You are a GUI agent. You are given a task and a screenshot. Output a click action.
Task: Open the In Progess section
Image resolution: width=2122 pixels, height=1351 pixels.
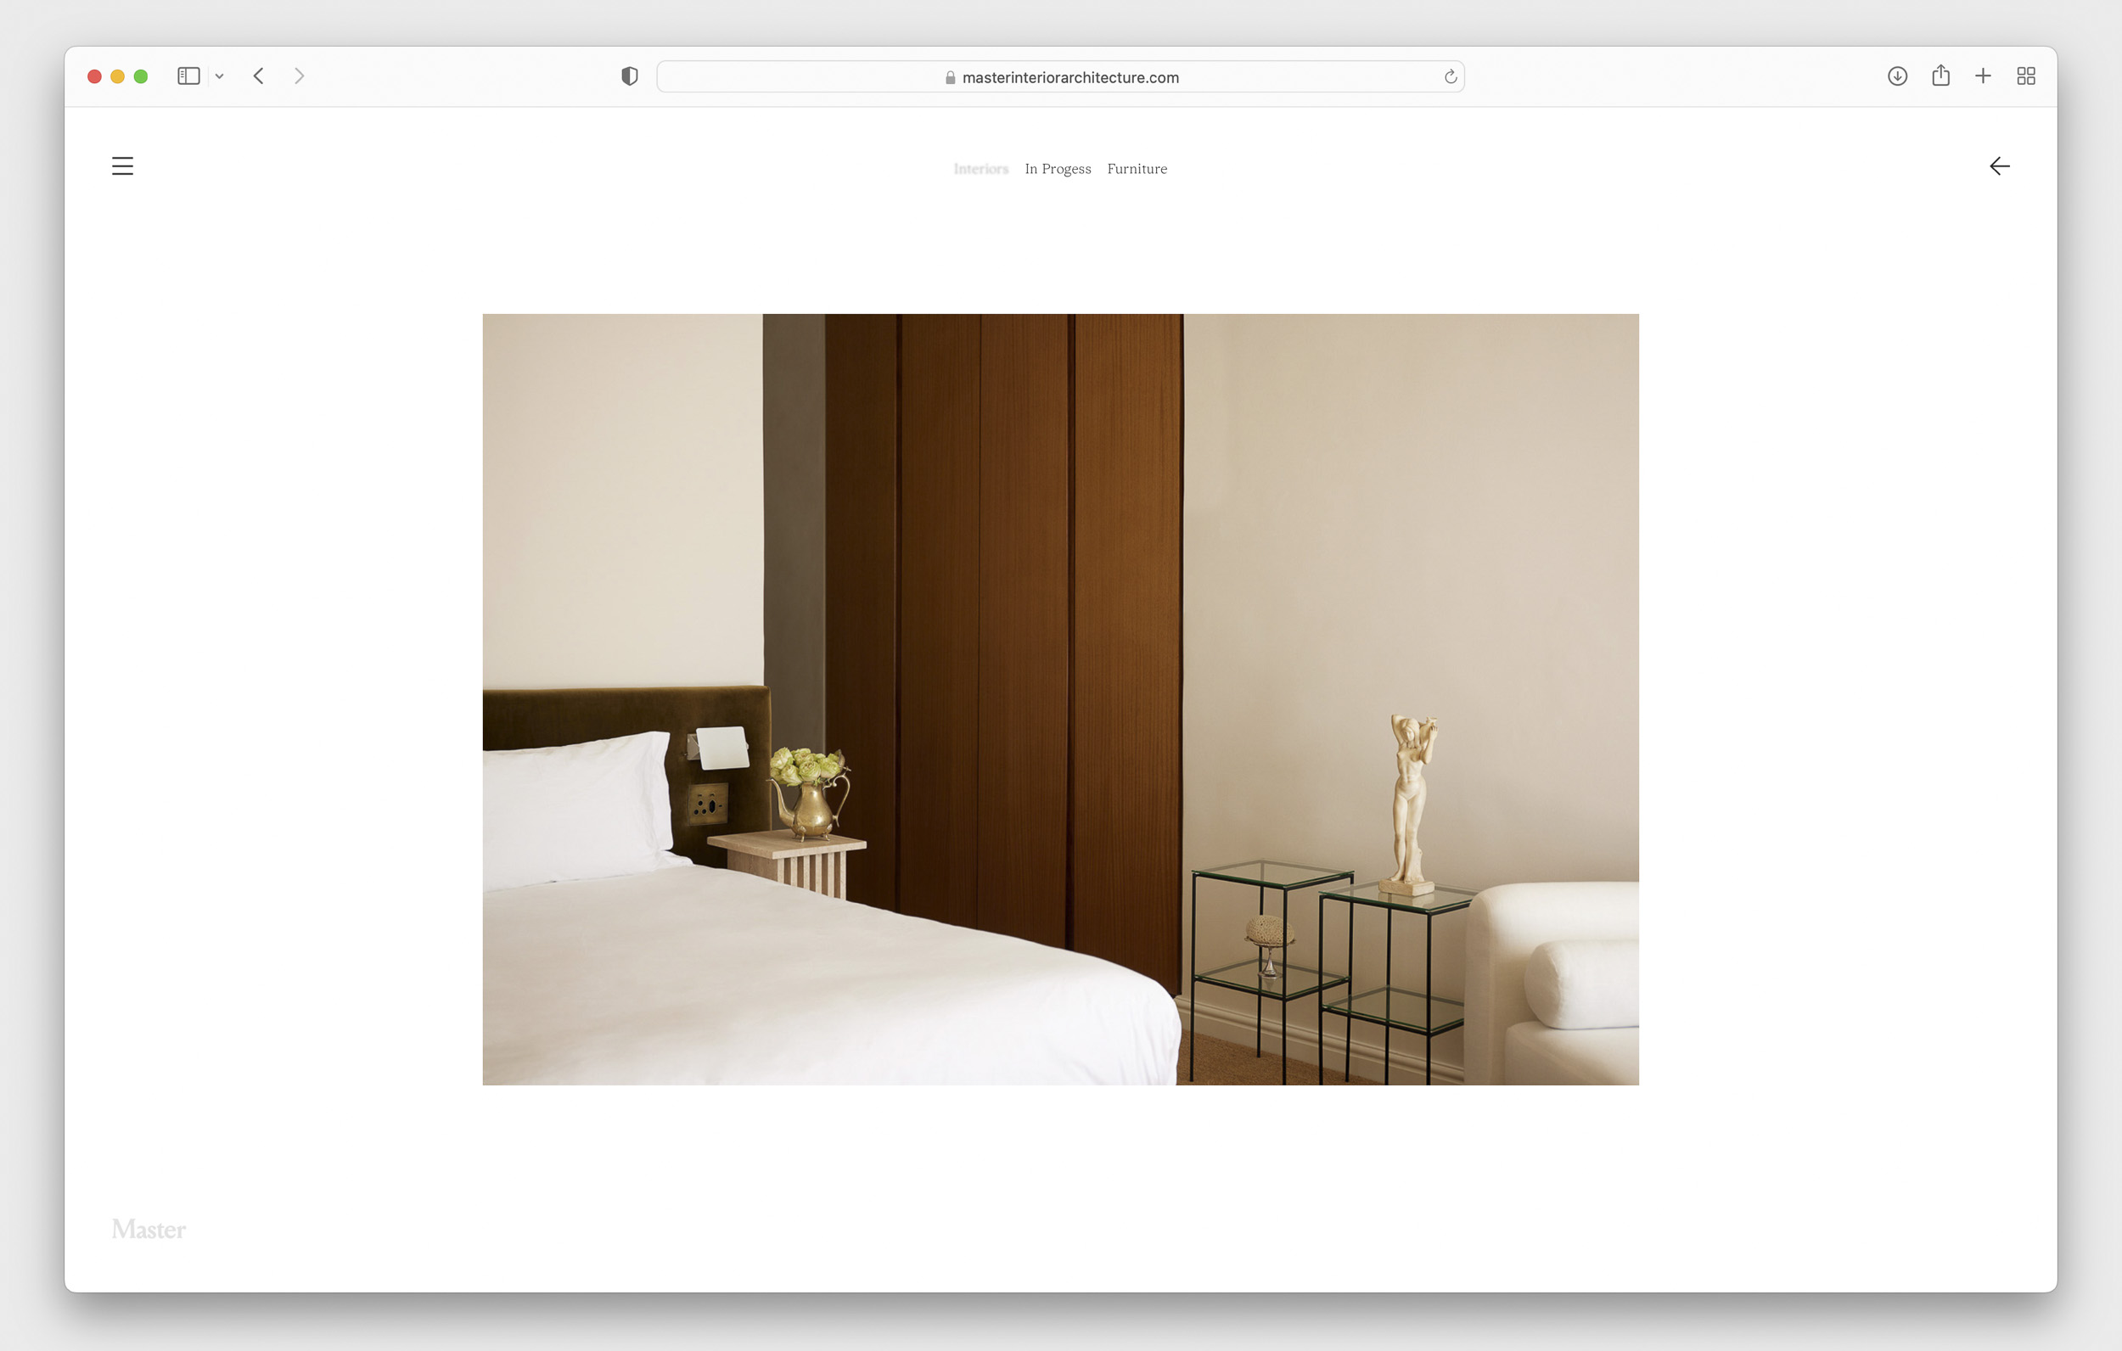point(1058,168)
